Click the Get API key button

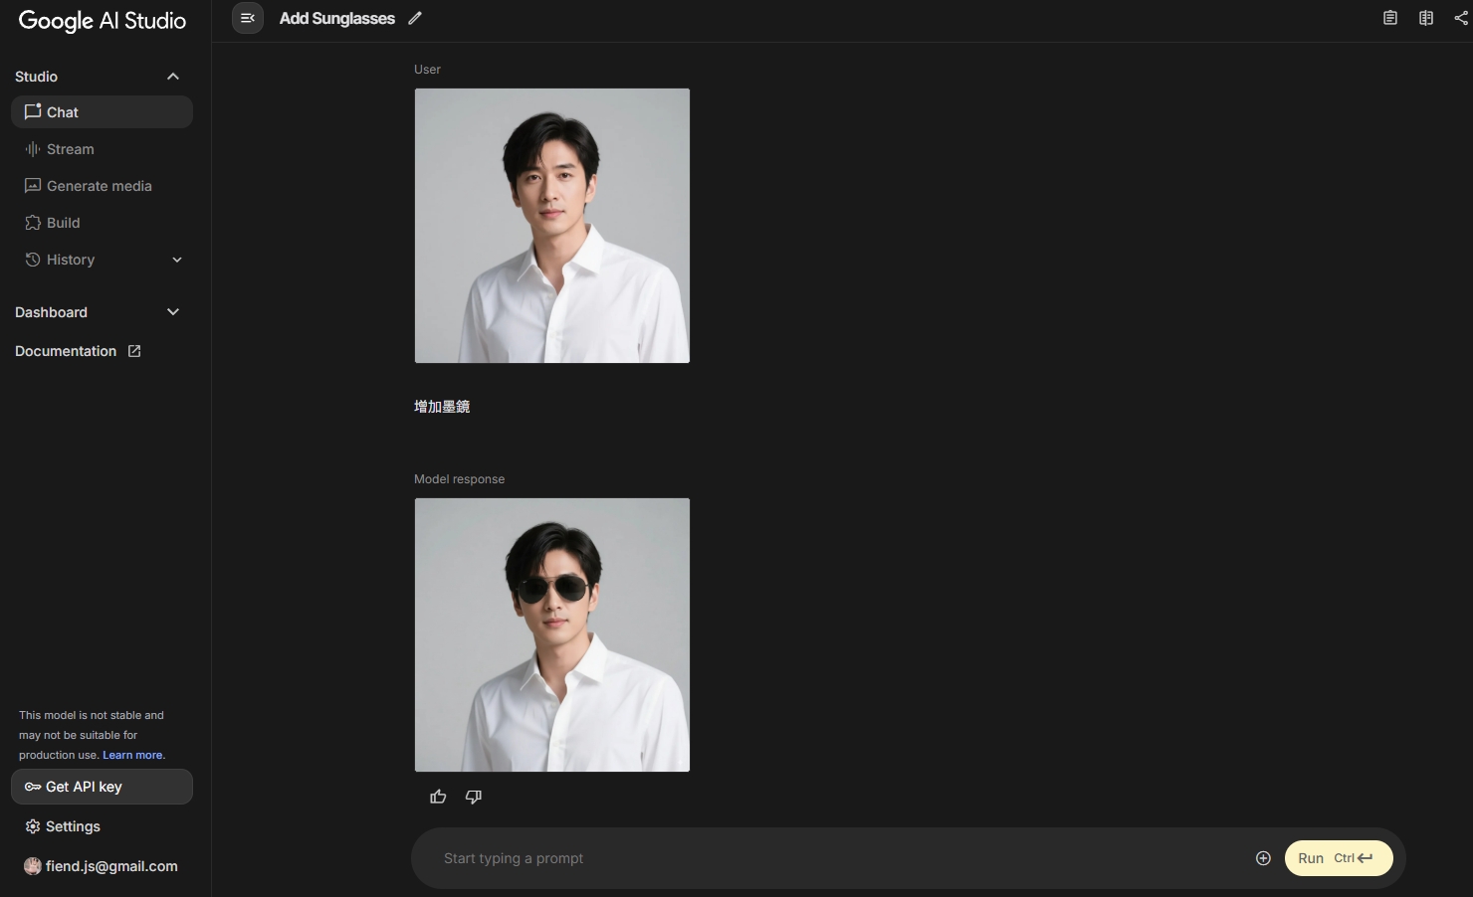pos(102,787)
